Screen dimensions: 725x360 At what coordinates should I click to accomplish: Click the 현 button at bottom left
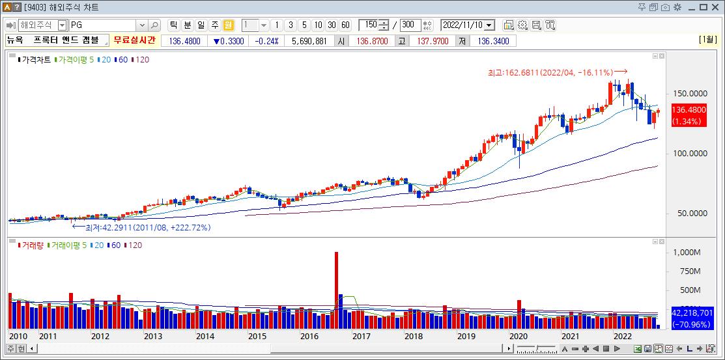tap(20, 348)
